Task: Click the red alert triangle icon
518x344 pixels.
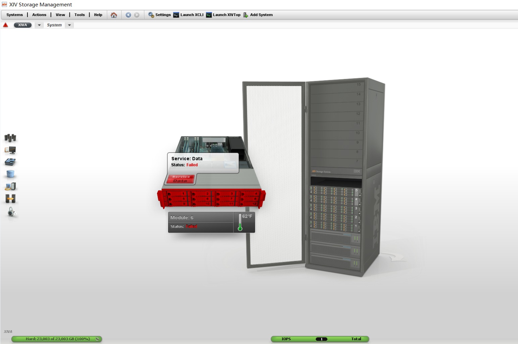Action: point(5,25)
